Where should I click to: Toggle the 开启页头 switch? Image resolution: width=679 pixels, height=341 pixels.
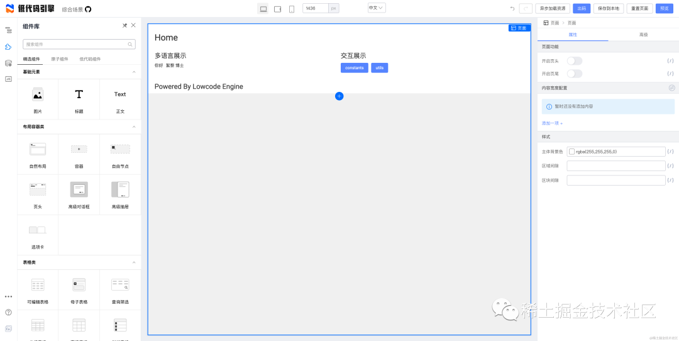[x=575, y=61]
